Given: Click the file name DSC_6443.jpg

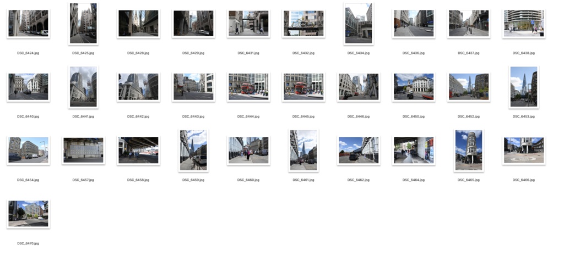Looking at the screenshot, I should coord(193,116).
